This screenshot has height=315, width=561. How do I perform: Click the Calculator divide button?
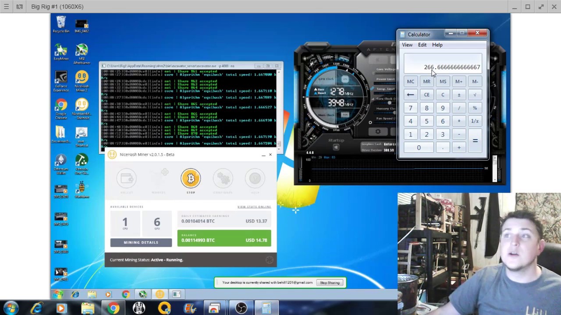click(x=459, y=108)
